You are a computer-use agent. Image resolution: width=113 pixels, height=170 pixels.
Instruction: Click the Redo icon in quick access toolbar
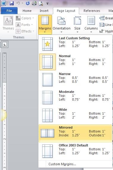click(x=28, y=3)
